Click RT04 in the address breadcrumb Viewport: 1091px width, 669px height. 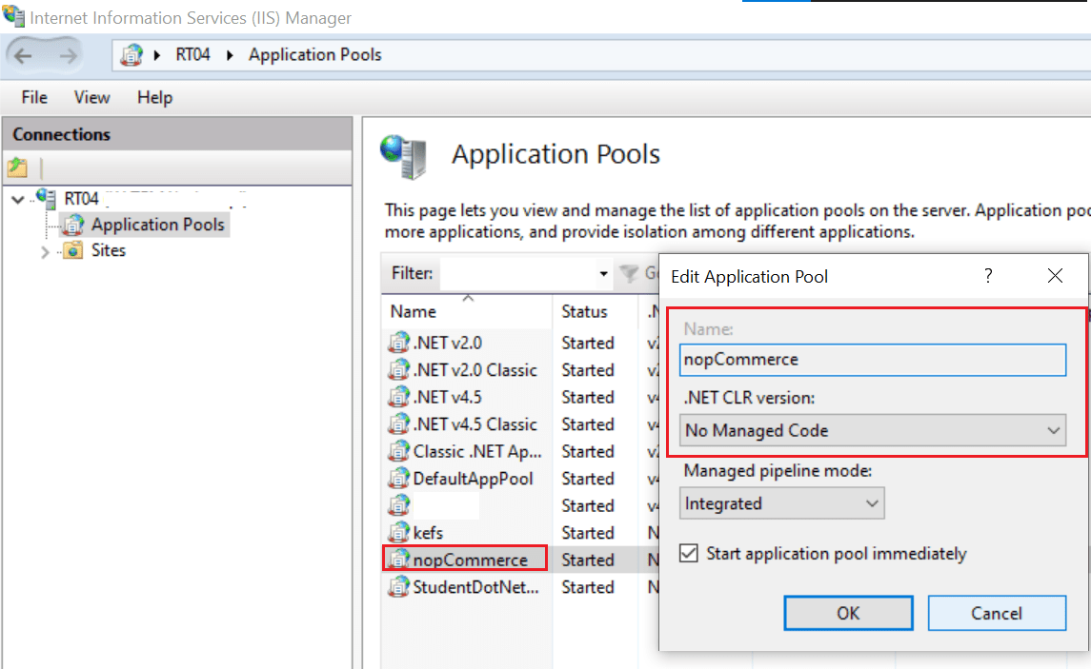[192, 55]
